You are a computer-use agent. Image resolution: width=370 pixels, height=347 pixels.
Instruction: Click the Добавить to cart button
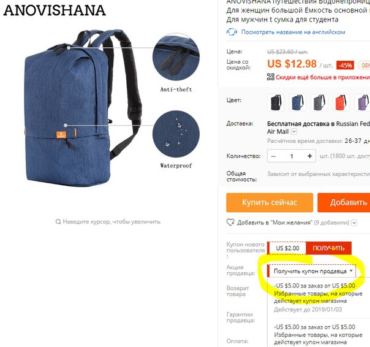344,202
